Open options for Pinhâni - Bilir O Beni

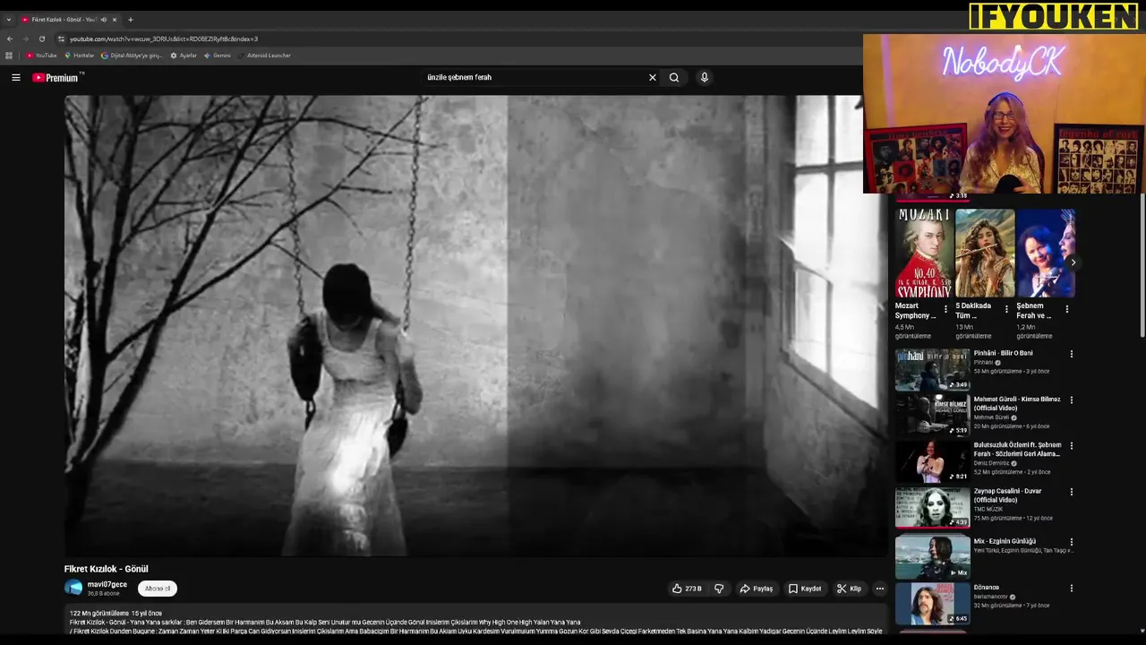1071,354
